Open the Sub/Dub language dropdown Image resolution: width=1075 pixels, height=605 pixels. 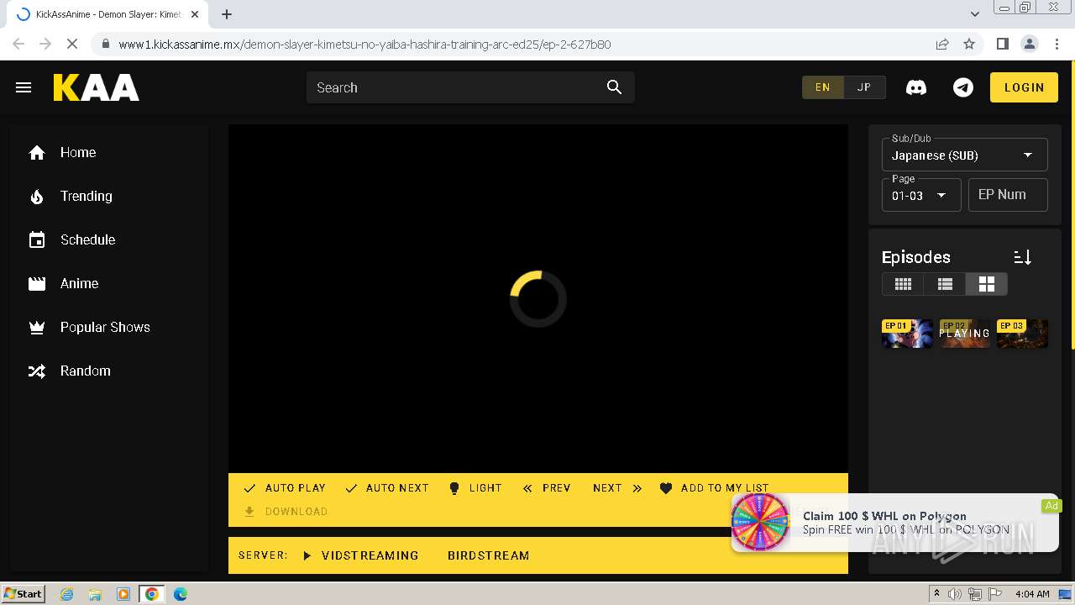[x=964, y=155]
